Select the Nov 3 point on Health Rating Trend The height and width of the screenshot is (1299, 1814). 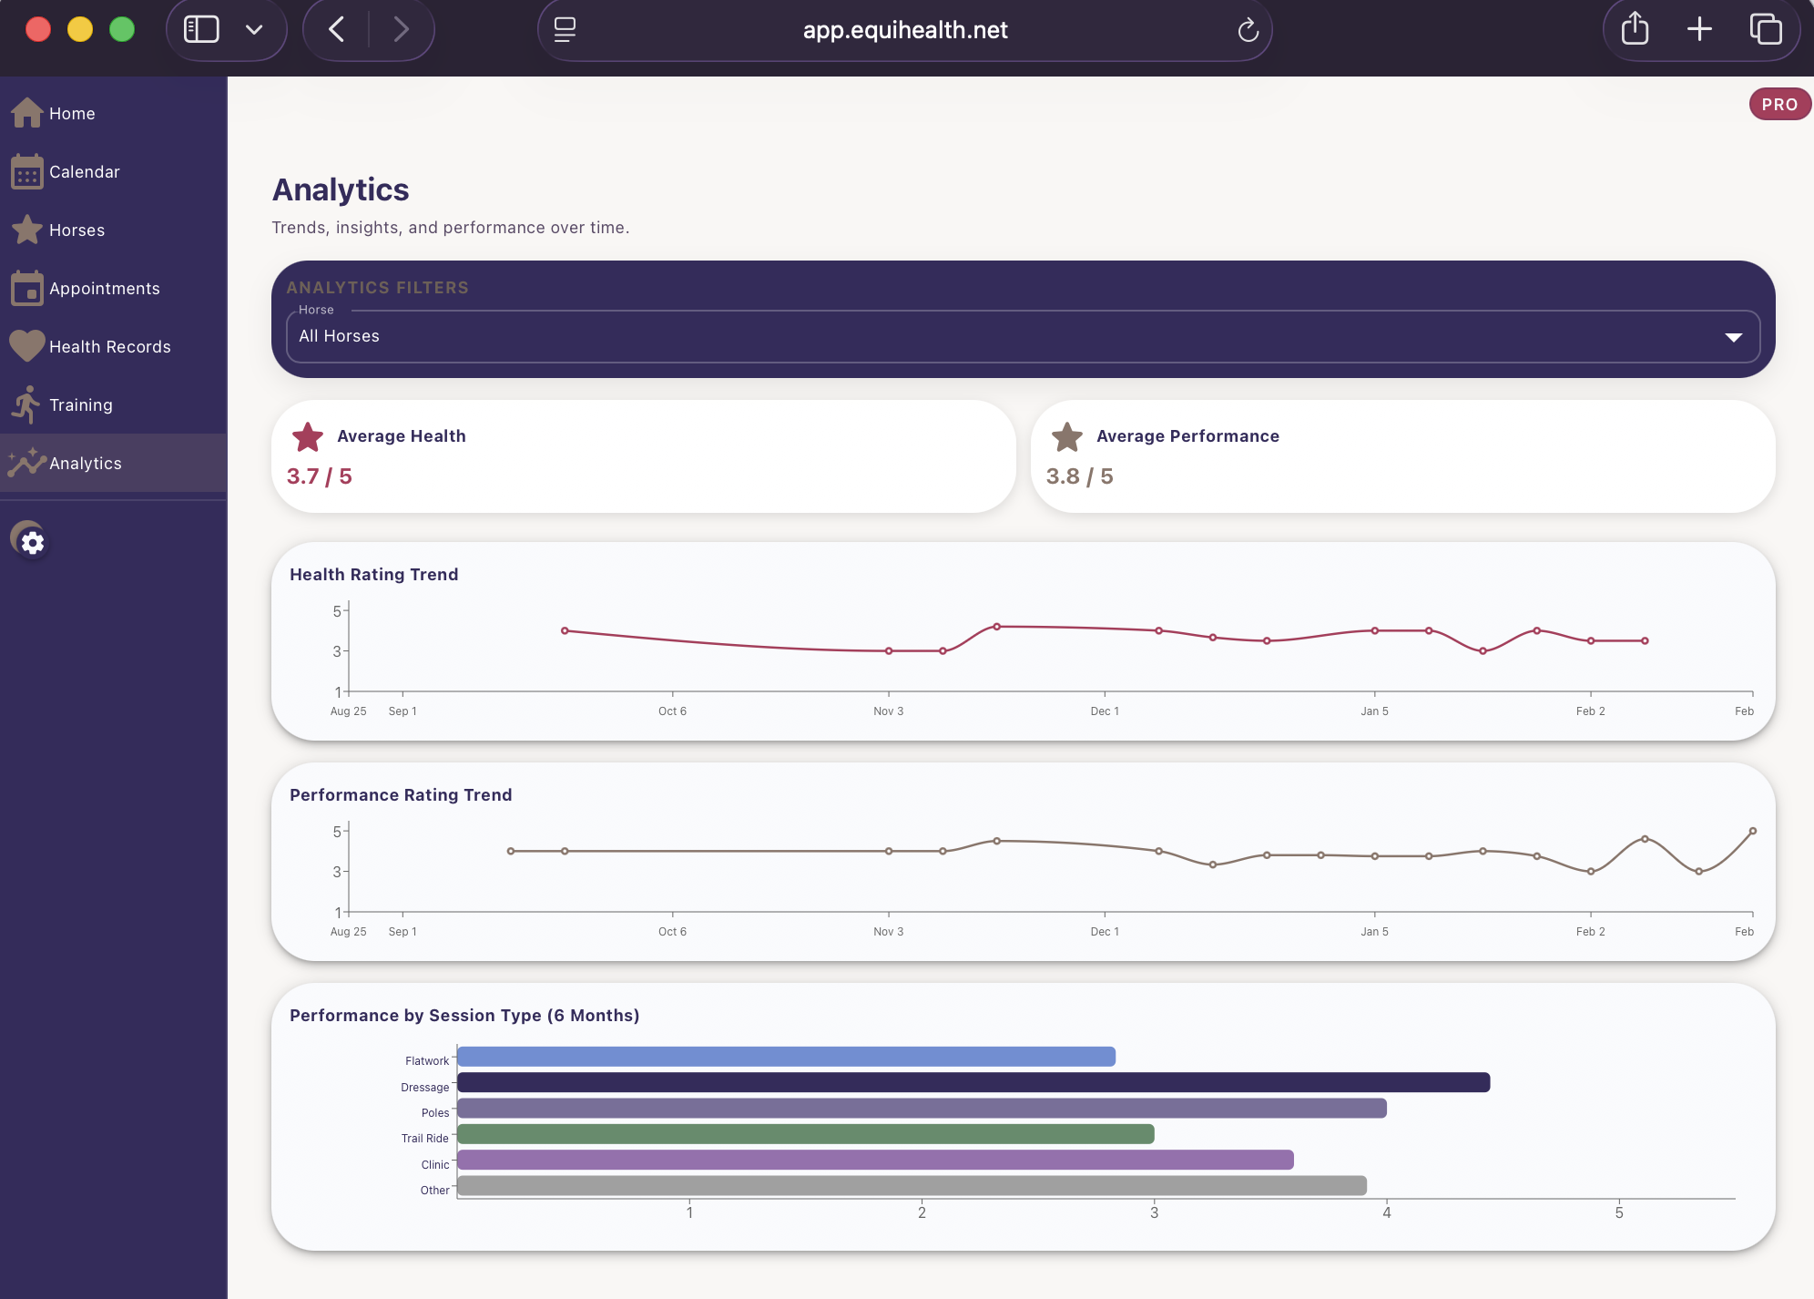click(x=888, y=650)
